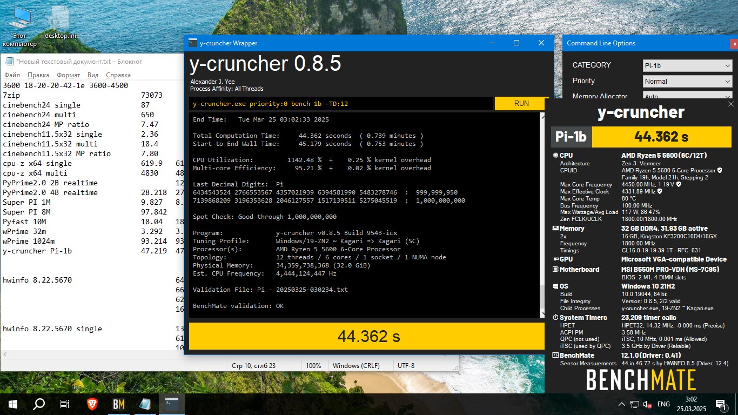Click the y-cruncher Wrapper title bar icon
This screenshot has width=738, height=415.
pyautogui.click(x=193, y=43)
